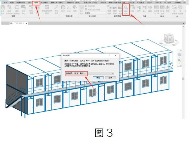The image size is (189, 147).
Task: Open the 构件坞 ribbon tab
Action: pos(103,2)
